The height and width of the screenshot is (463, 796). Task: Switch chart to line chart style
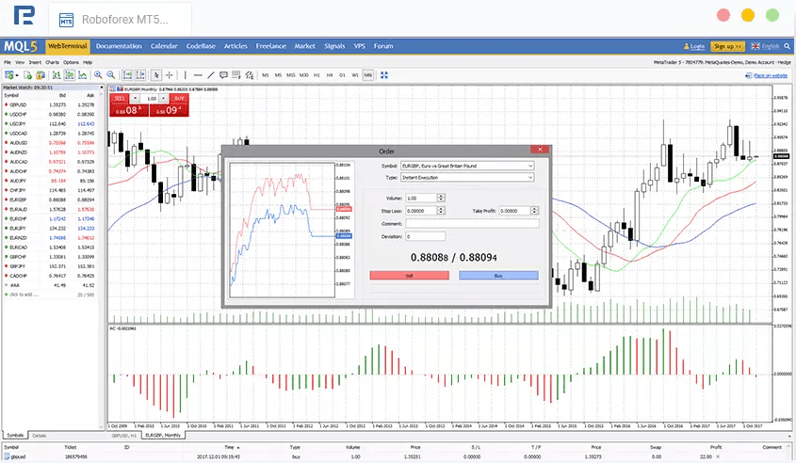tap(82, 75)
